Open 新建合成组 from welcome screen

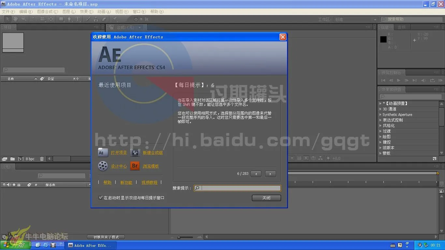click(x=153, y=152)
